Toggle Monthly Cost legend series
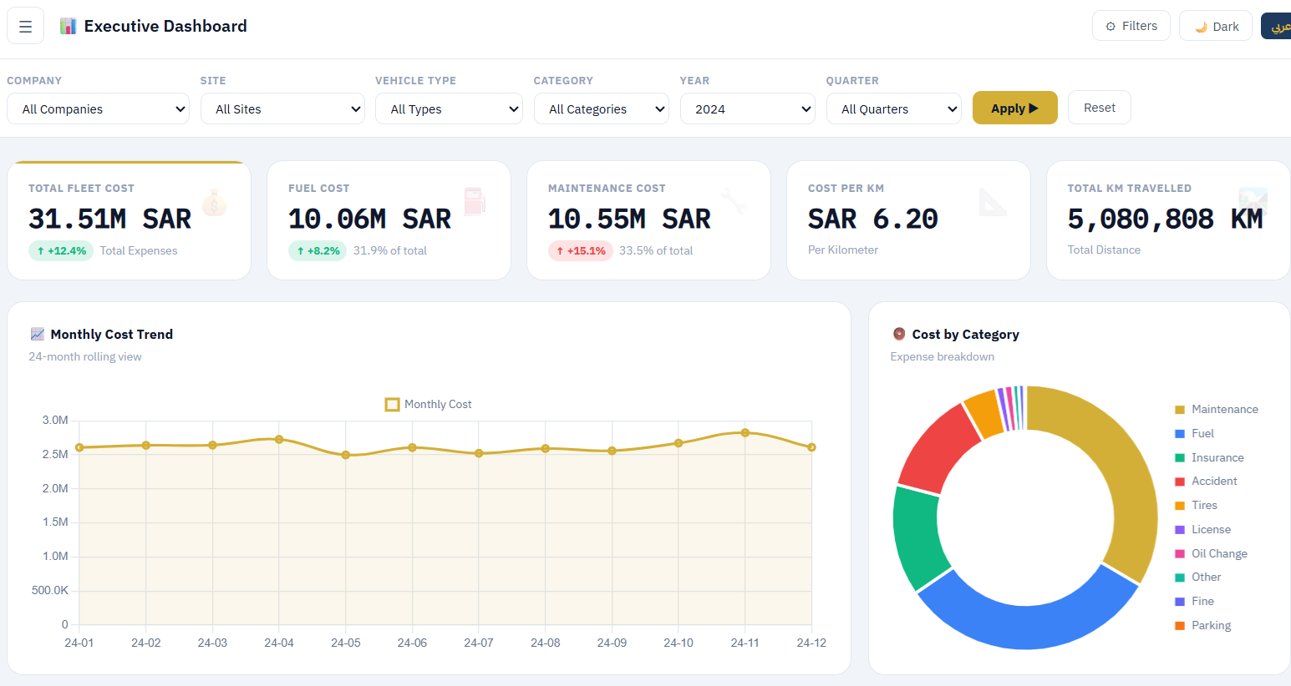 [x=429, y=404]
